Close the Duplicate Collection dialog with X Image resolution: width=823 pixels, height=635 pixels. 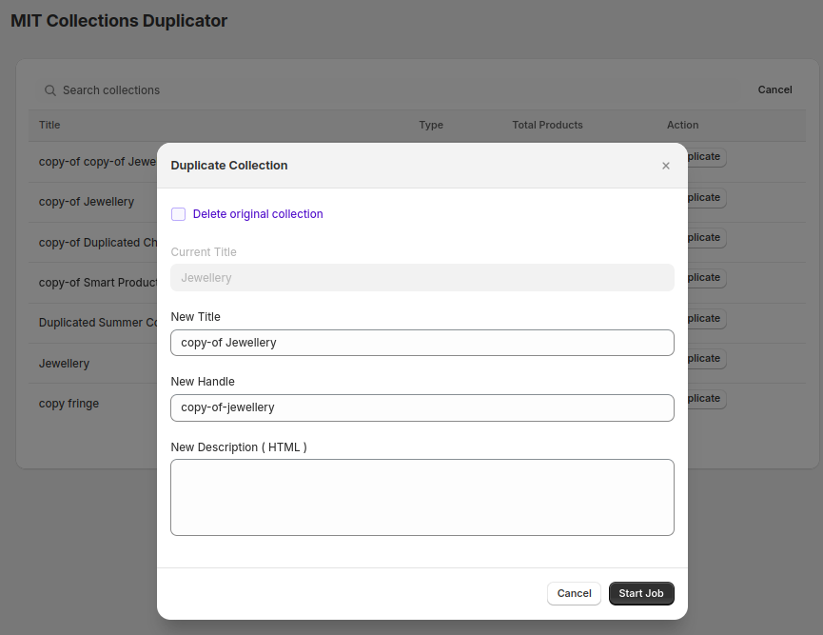tap(666, 166)
